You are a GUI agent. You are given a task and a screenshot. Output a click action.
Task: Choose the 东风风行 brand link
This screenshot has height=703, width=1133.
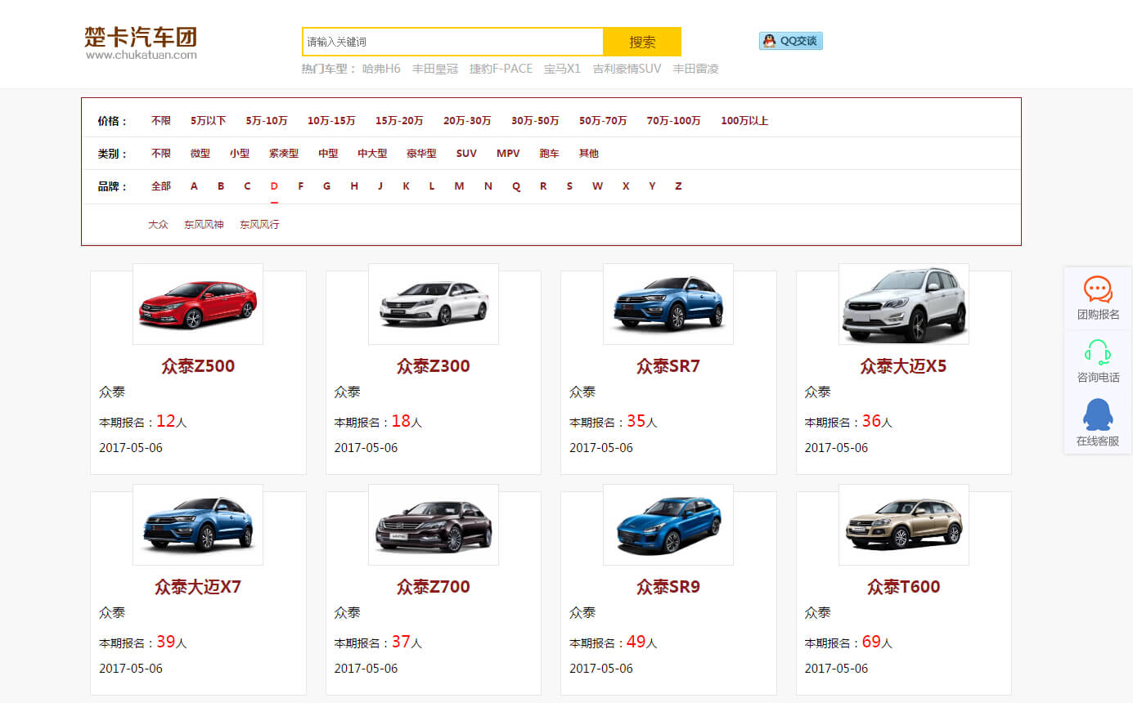[259, 224]
